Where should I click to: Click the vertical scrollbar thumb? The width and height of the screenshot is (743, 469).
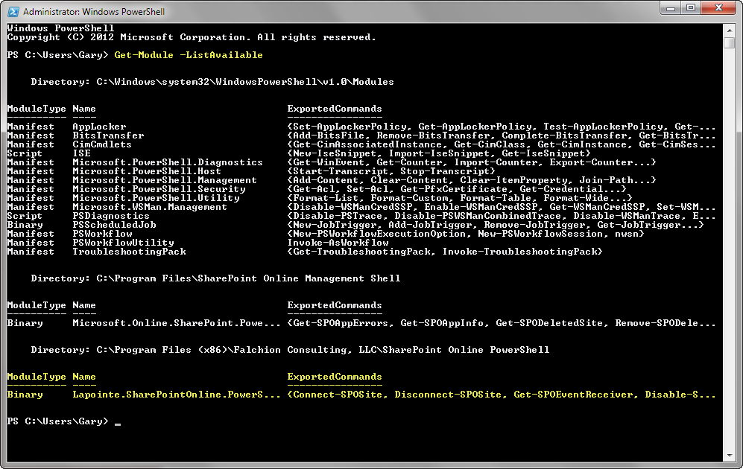[x=730, y=42]
